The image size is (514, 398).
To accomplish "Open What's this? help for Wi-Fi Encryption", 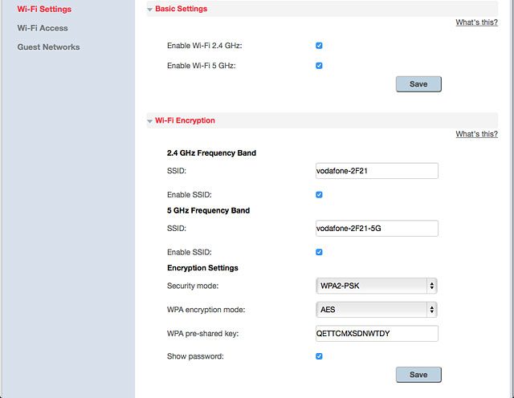I will click(x=476, y=134).
